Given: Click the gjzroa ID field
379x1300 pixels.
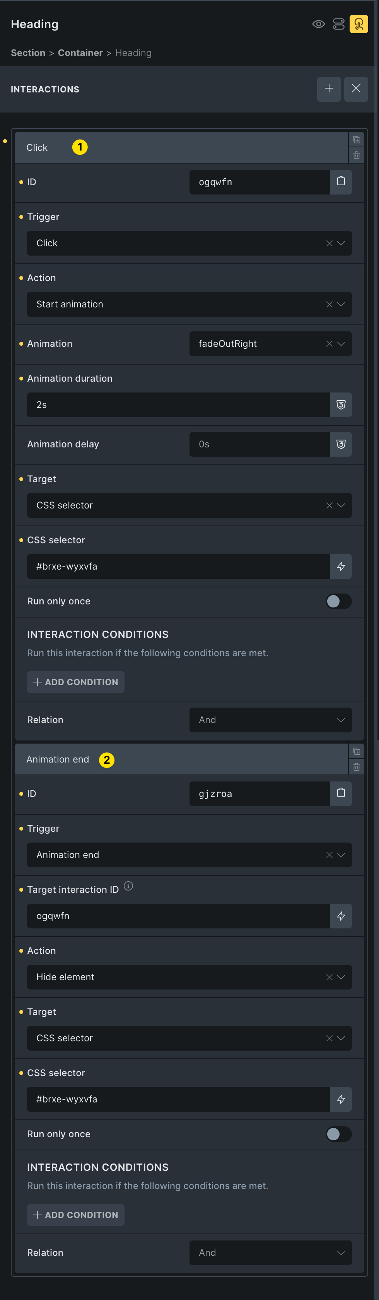Looking at the screenshot, I should (x=260, y=793).
